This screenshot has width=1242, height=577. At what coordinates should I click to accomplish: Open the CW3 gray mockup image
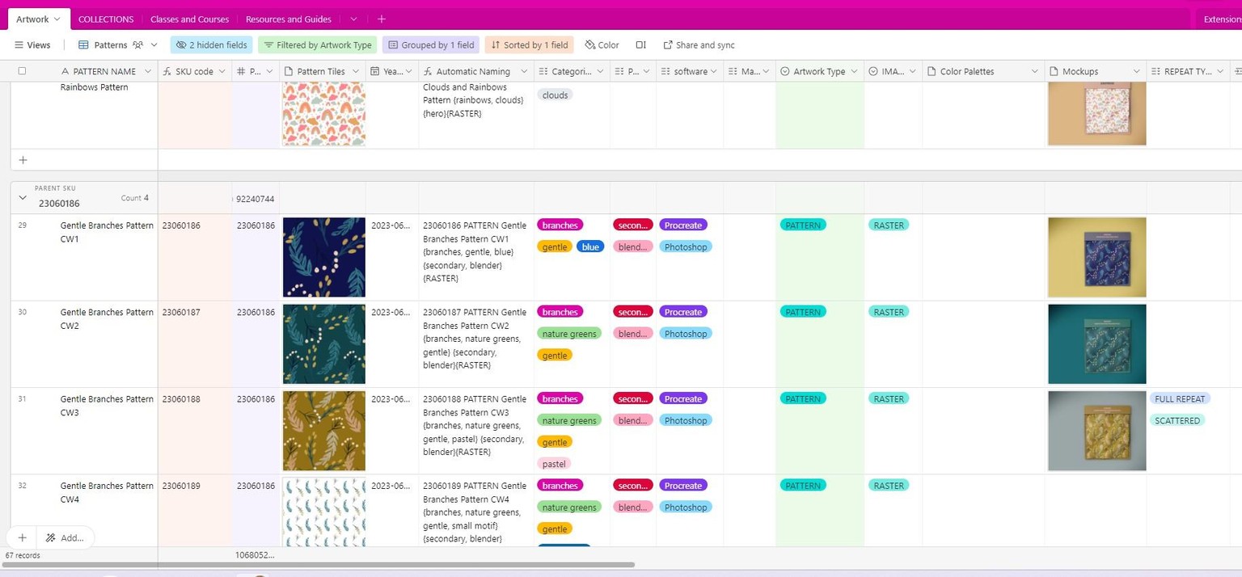tap(1096, 431)
